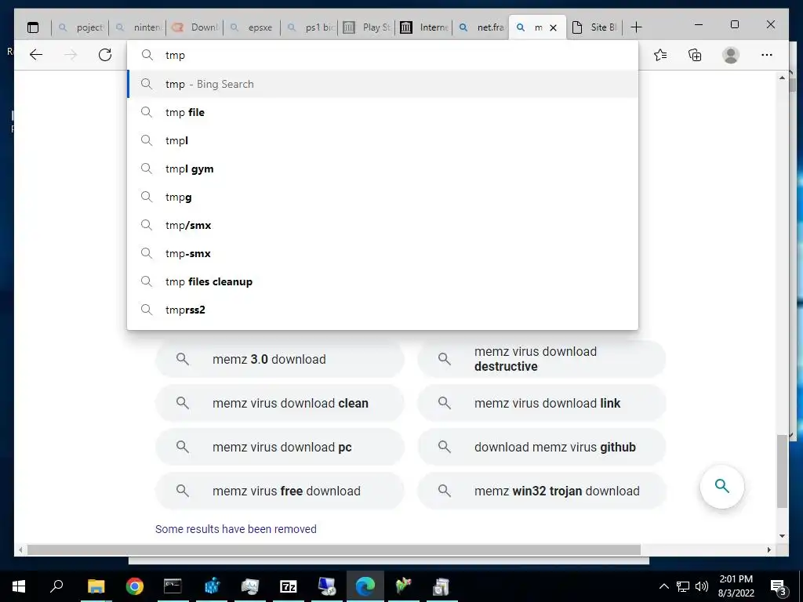Close the active tab with X
Screen dimensions: 803x602
coord(553,27)
